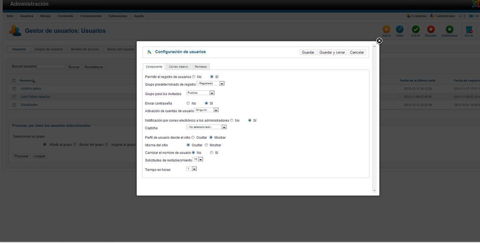
Task: Click the Guardar button
Action: [x=308, y=52]
